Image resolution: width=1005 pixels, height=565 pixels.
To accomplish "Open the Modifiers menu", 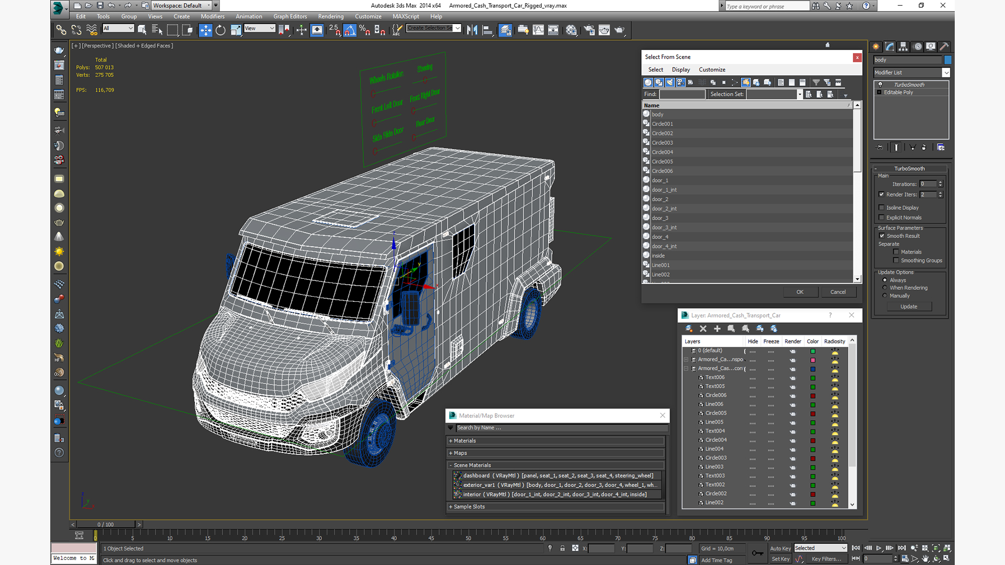I will point(213,16).
